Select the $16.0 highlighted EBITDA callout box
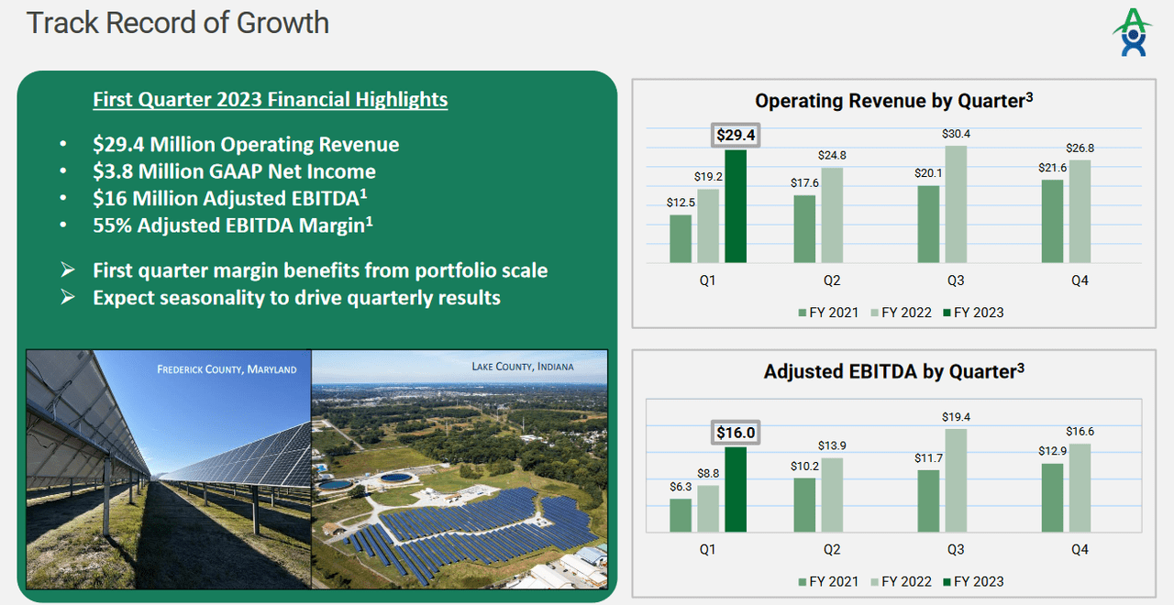Viewport: 1174px width, 605px height. coord(735,432)
